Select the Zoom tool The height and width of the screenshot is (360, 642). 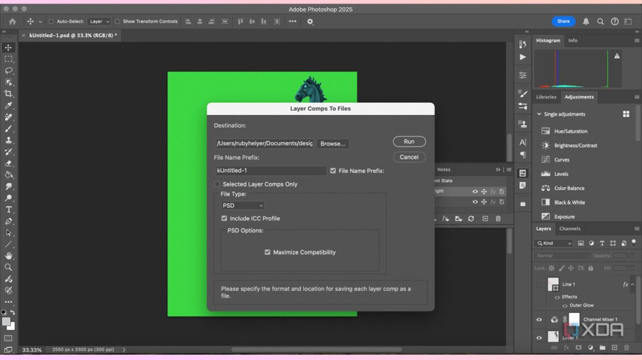pyautogui.click(x=8, y=267)
